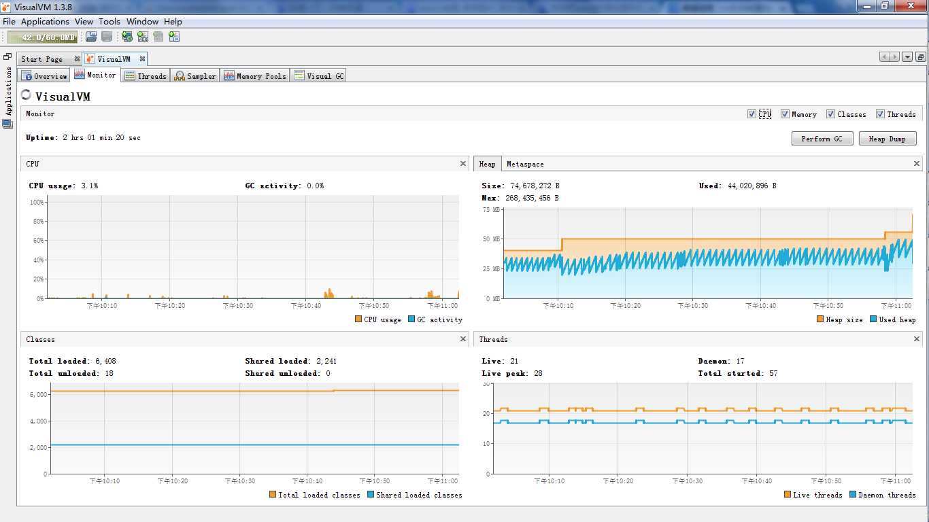Close the Start Page tab with its X

pyautogui.click(x=77, y=59)
